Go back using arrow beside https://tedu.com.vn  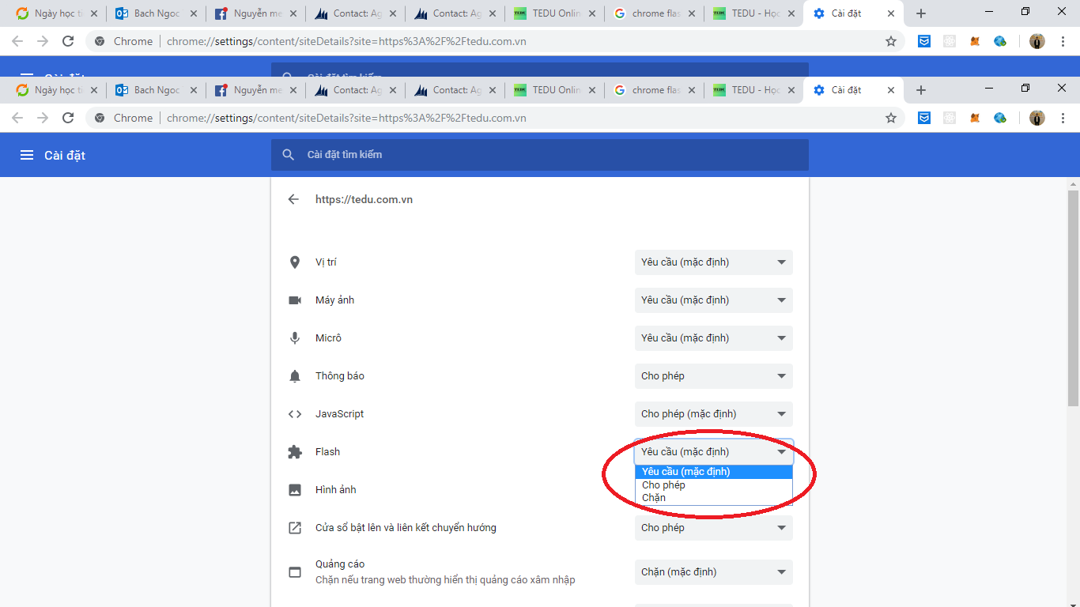pos(293,199)
